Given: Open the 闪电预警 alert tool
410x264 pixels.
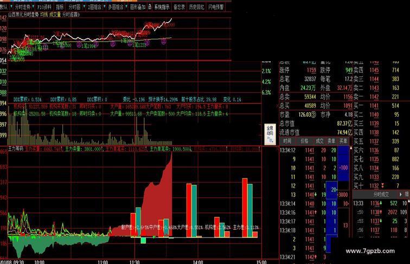Looking at the screenshot, I should [x=216, y=7].
